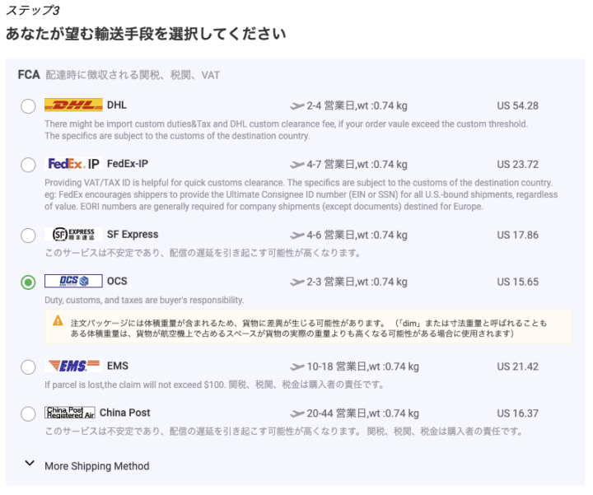Screen dimensions: 593x495
Task: Click the FedEx IP logo icon
Action: (x=72, y=164)
